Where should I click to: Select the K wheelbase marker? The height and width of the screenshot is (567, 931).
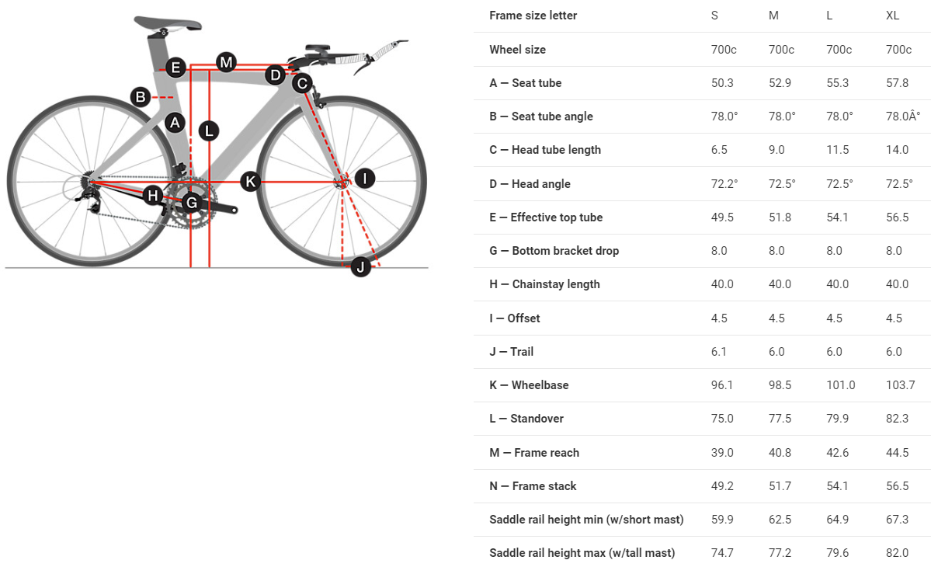click(249, 182)
